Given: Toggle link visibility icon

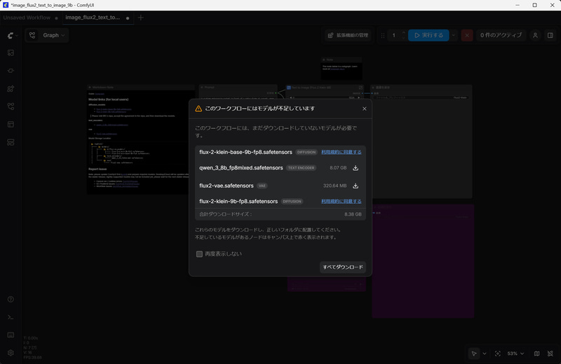Looking at the screenshot, I should [550, 353].
